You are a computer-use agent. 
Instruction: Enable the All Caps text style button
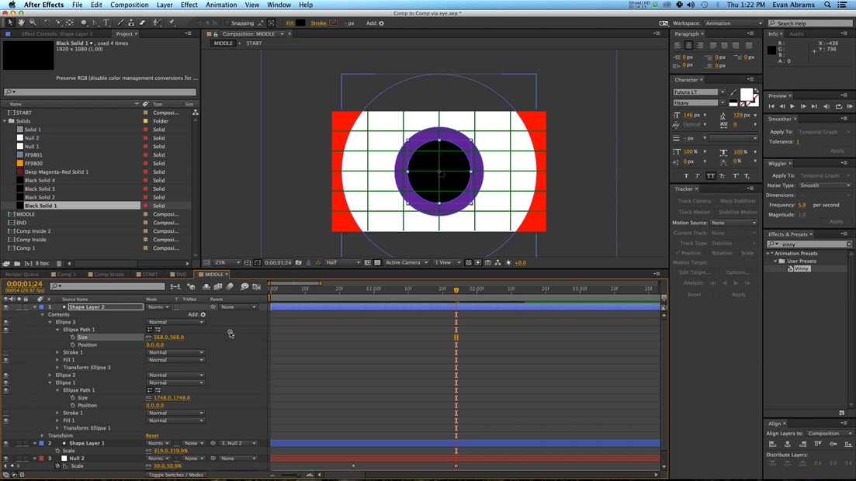pyautogui.click(x=710, y=176)
